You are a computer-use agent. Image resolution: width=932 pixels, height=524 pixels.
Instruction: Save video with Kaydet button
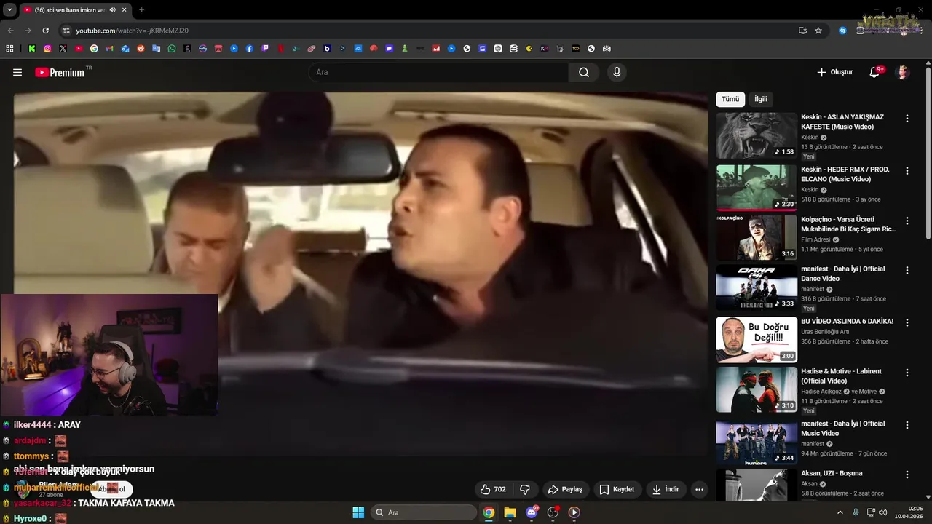[617, 489]
